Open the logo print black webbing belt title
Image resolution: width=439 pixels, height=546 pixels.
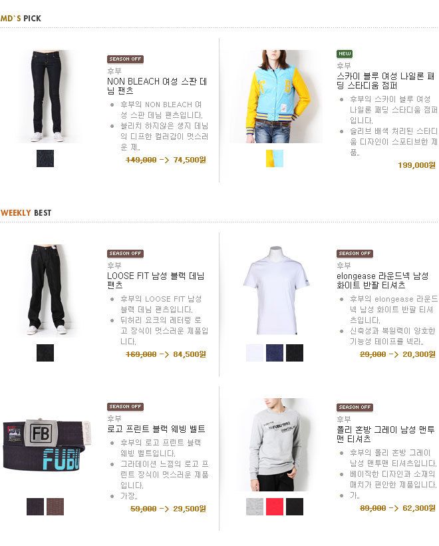point(156,429)
